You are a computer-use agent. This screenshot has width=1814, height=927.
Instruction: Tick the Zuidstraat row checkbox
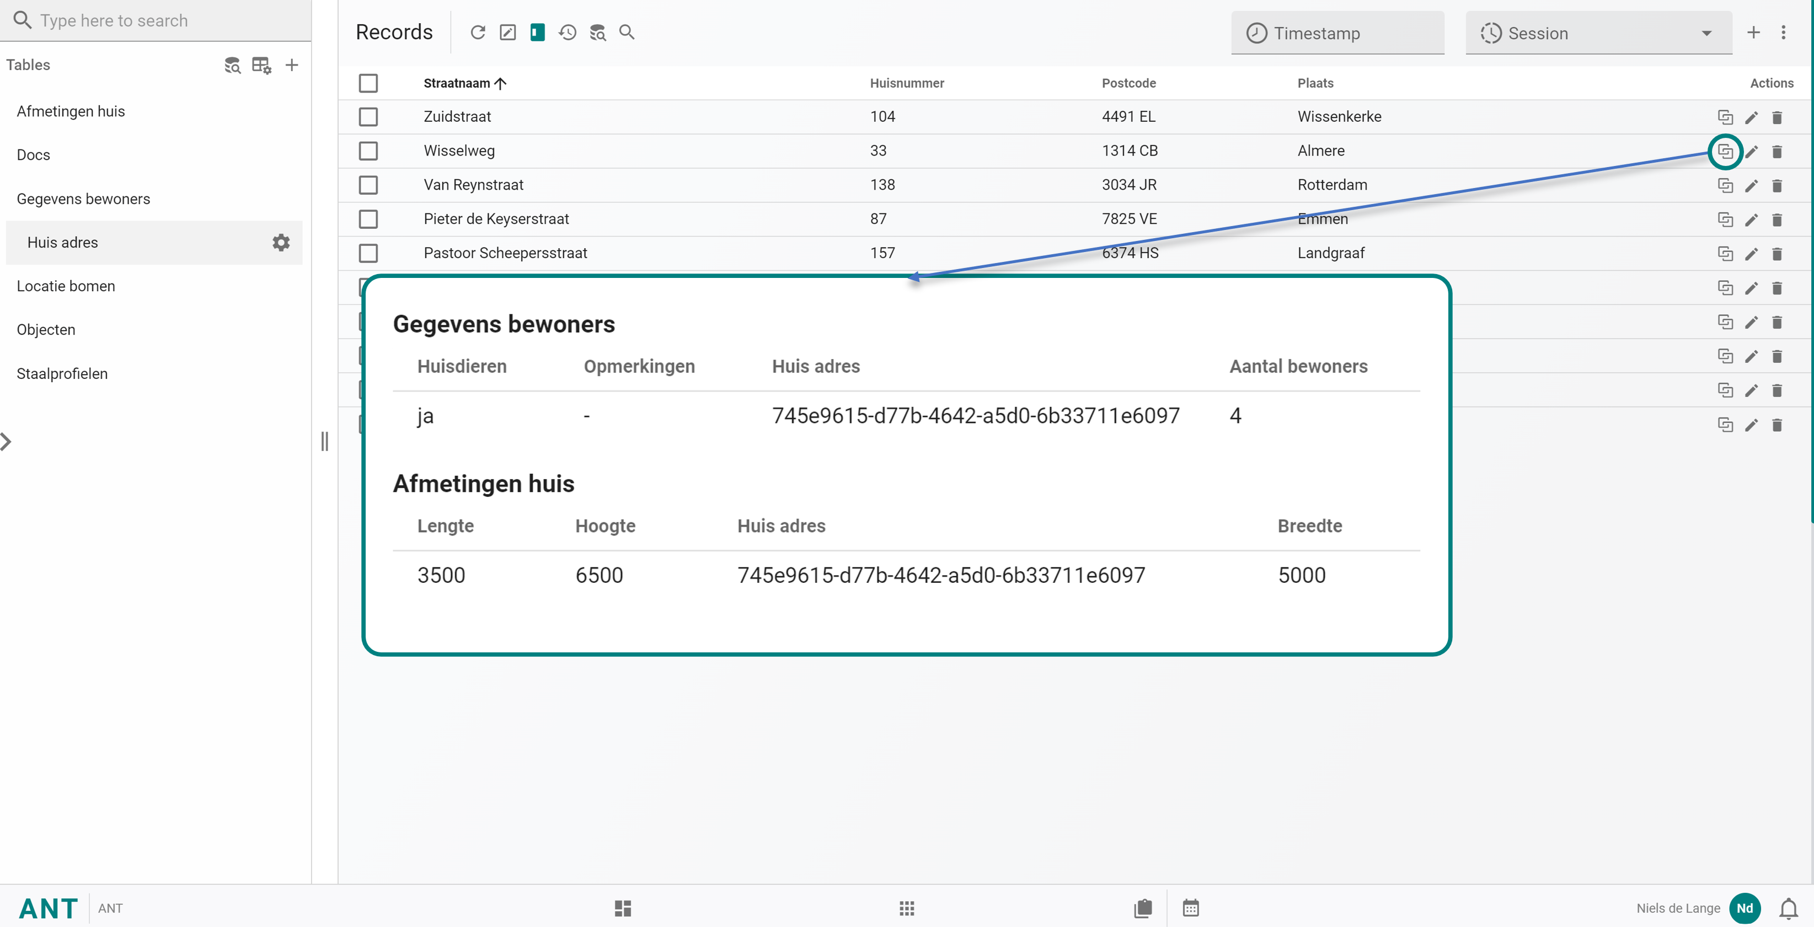[x=368, y=117]
